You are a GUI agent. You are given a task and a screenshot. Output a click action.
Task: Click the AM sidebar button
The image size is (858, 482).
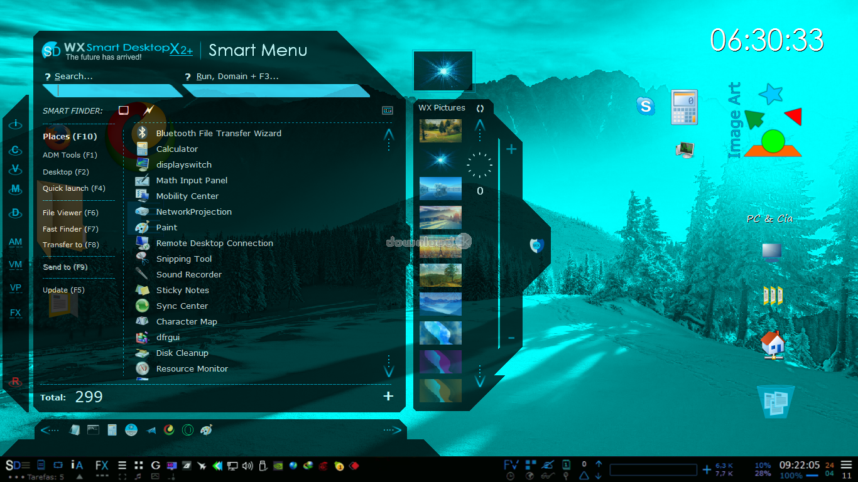[x=16, y=242]
